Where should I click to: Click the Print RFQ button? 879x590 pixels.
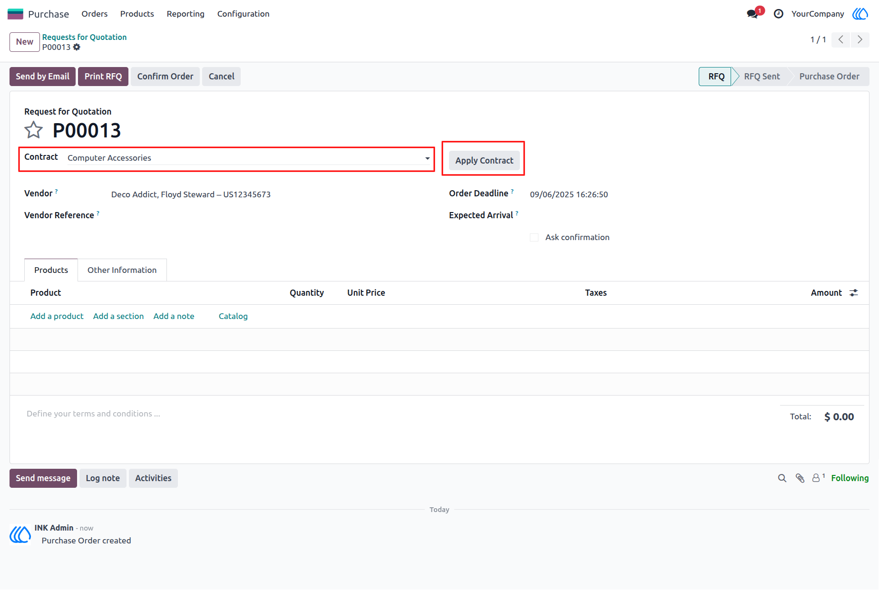tap(103, 77)
